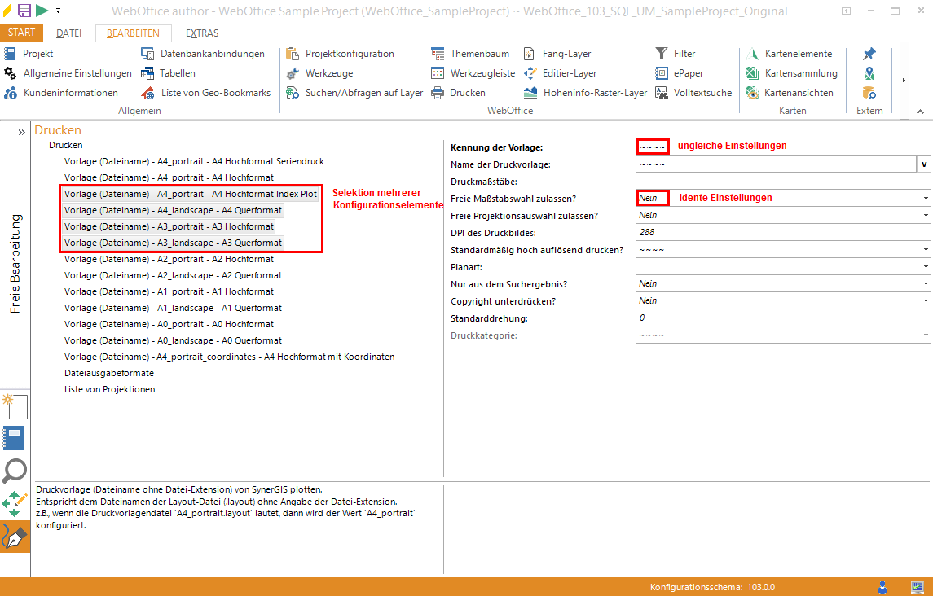Open 'Freie Maßstabswahl zulassen?' dropdown arrow

coord(926,199)
